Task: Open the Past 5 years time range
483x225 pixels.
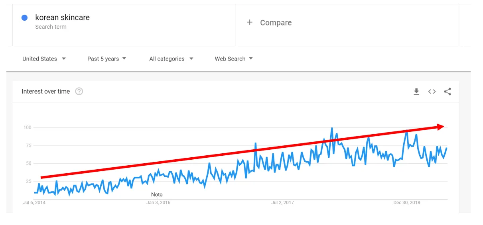Action: coord(106,59)
